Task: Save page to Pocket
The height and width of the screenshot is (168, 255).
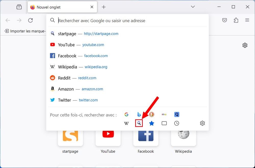Action: click(224, 20)
